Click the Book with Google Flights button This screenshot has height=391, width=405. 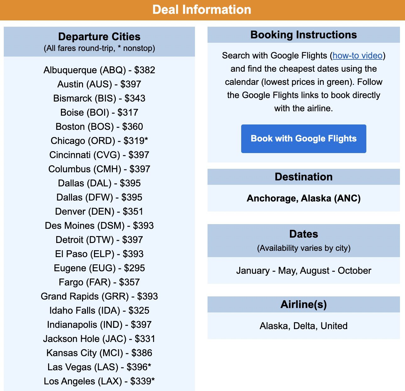pos(303,138)
